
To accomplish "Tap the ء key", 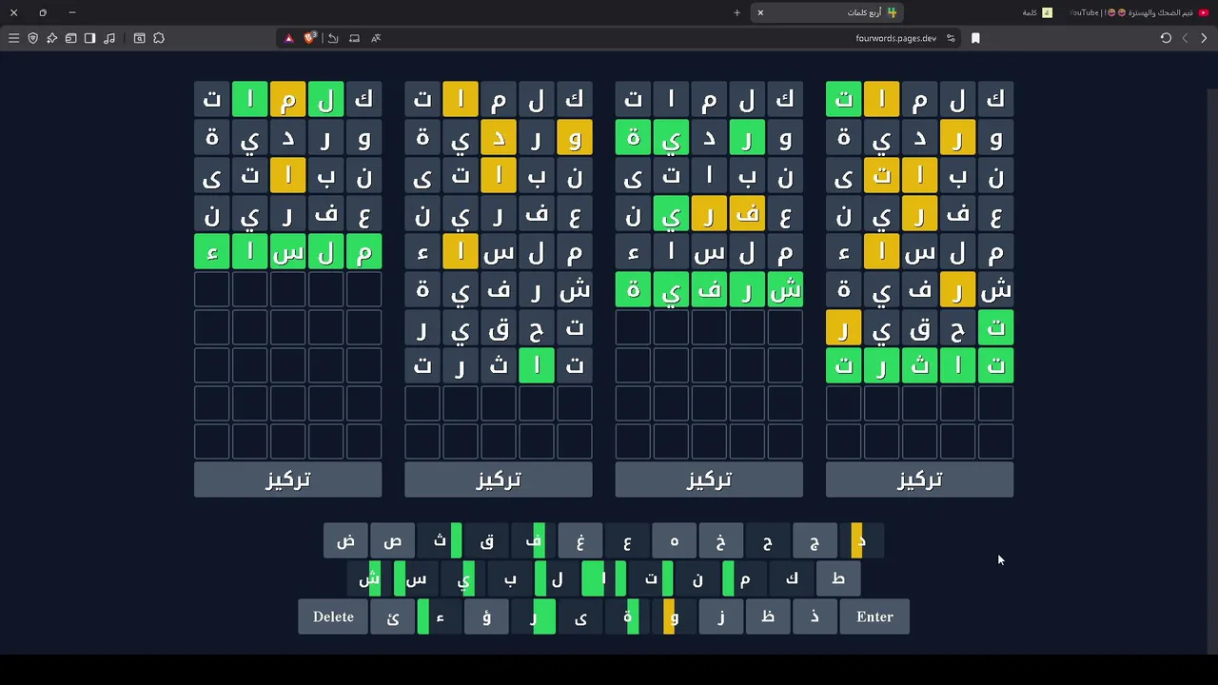I will coord(439,616).
